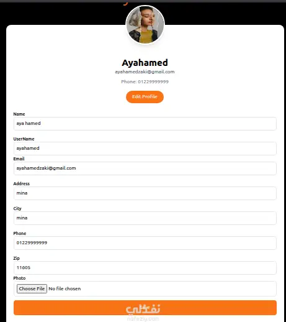Click the Zip code field
286x322 pixels.
(x=145, y=268)
